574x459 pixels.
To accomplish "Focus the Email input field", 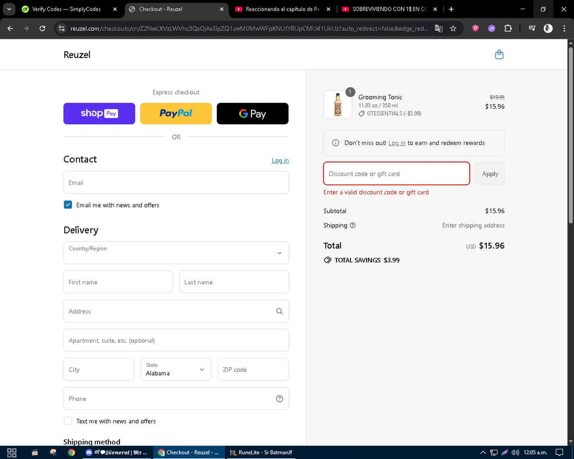I will point(176,182).
